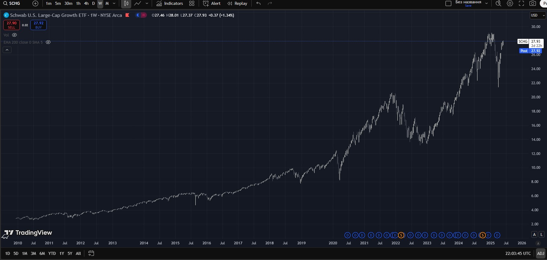Select 1D date range

pos(8,253)
